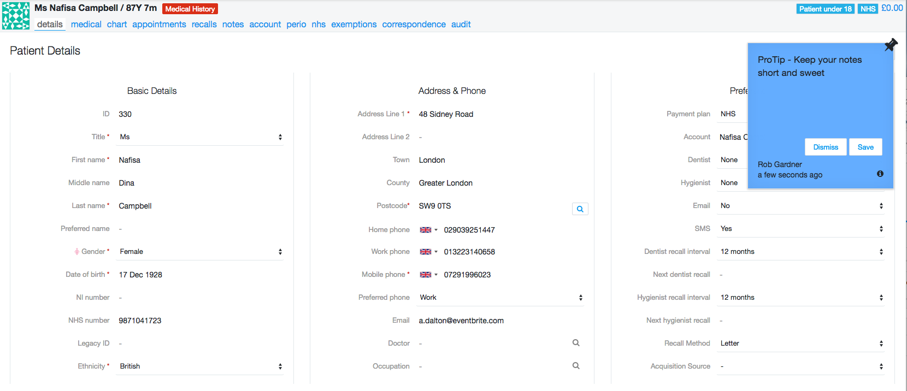Click the pin icon on the note

[891, 45]
